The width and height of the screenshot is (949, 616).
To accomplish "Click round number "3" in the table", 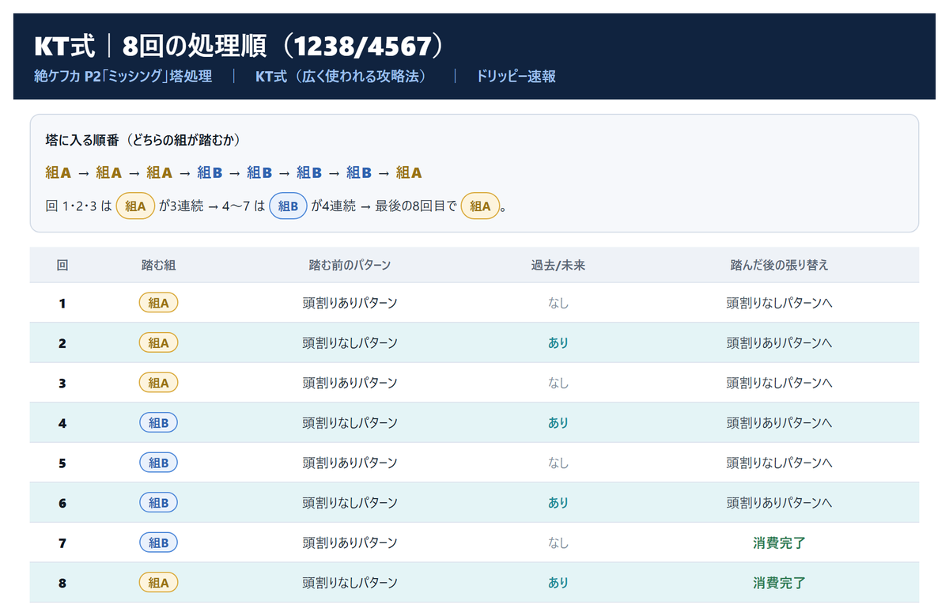I will pyautogui.click(x=62, y=383).
